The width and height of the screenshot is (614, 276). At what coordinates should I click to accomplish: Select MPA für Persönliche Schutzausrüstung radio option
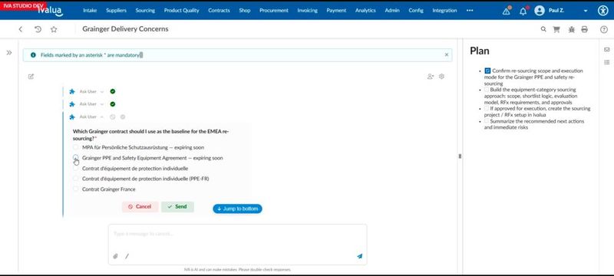coord(75,147)
